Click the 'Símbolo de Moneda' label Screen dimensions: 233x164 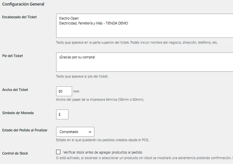click(18, 113)
